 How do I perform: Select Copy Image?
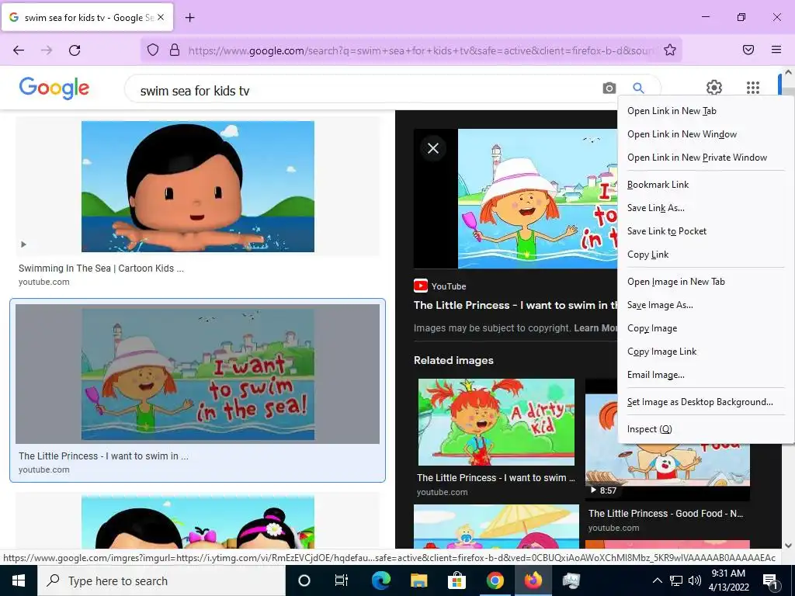(x=706, y=328)
